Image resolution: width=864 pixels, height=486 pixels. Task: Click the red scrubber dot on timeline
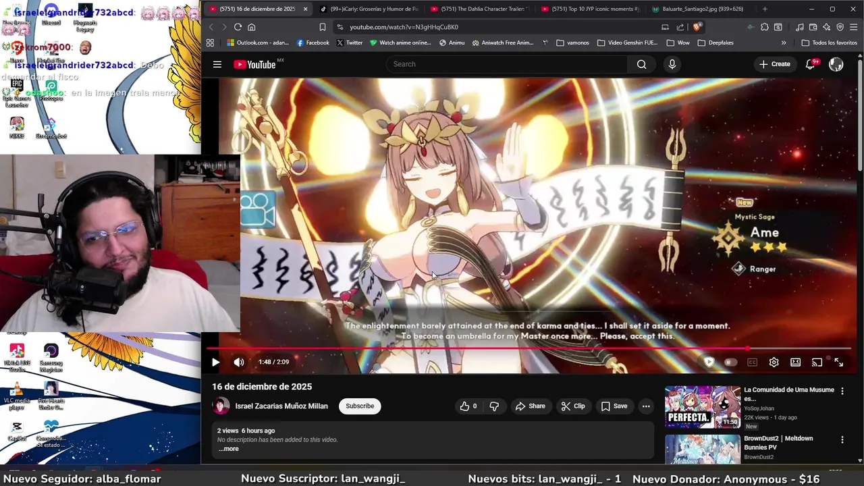[x=747, y=349]
